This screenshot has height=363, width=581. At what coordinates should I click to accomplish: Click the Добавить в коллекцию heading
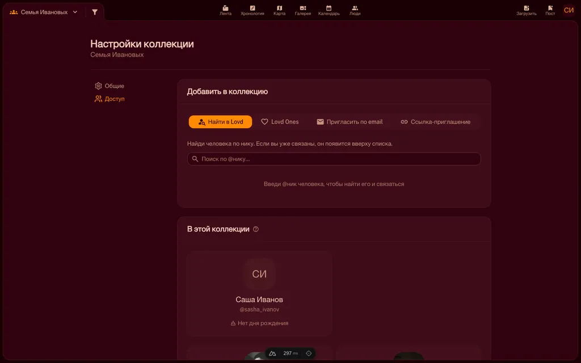(227, 91)
